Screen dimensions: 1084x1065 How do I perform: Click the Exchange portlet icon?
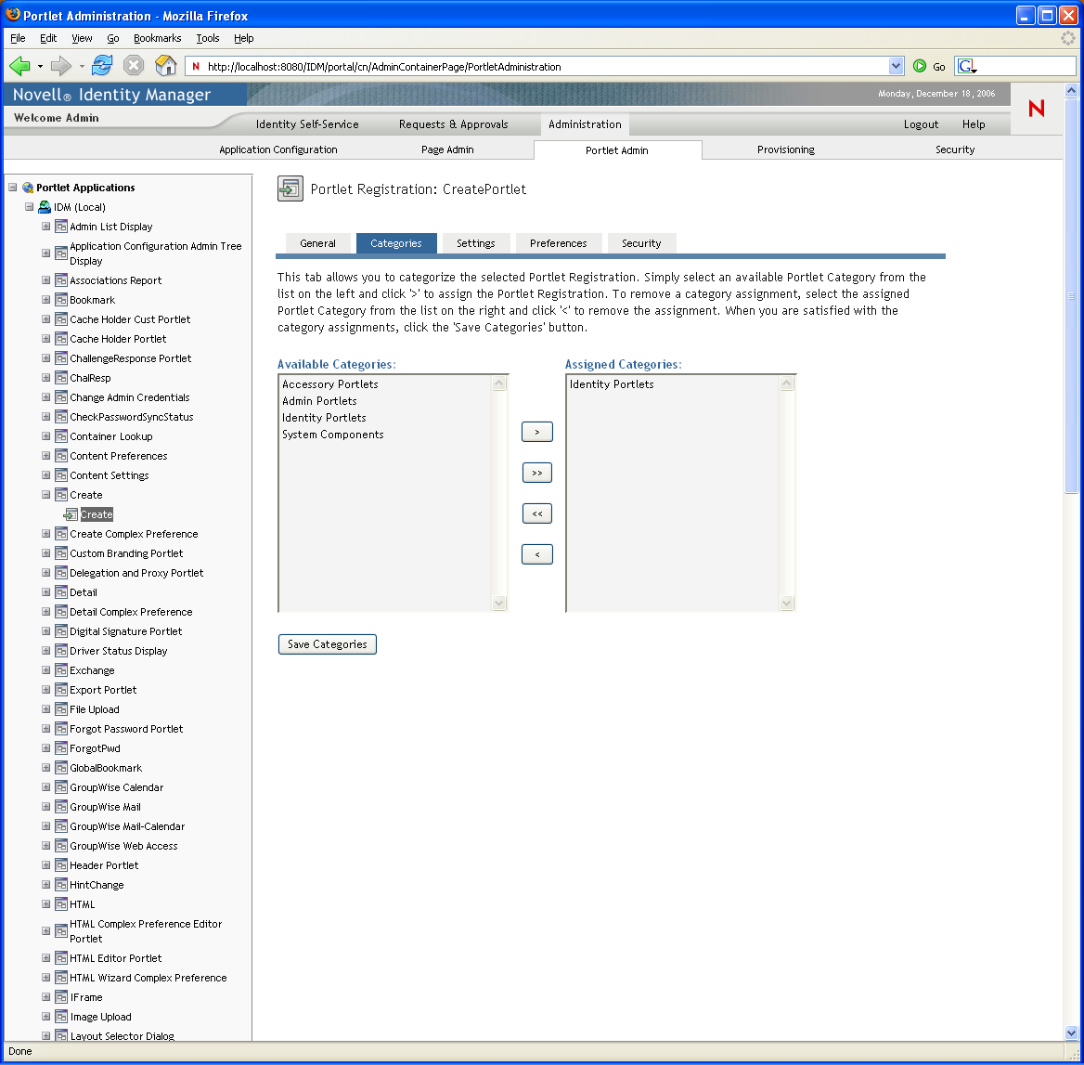61,670
